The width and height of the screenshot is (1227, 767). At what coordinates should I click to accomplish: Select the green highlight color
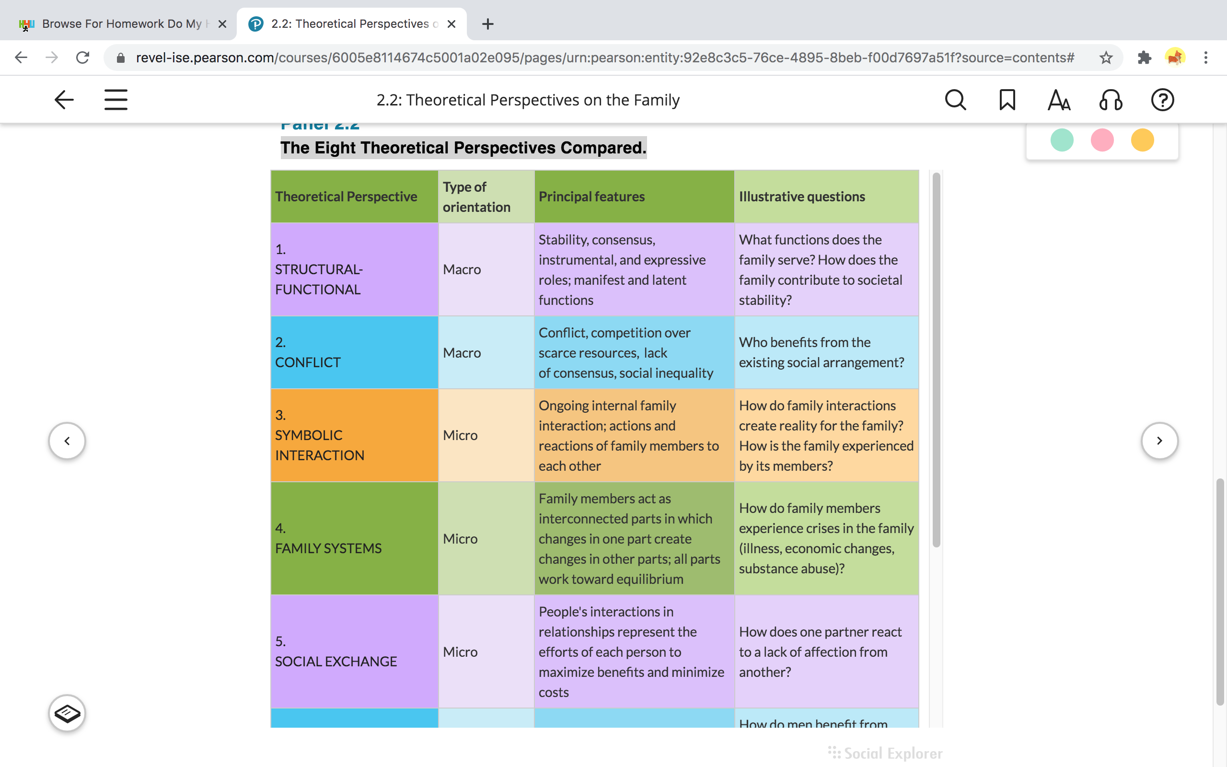click(1062, 140)
